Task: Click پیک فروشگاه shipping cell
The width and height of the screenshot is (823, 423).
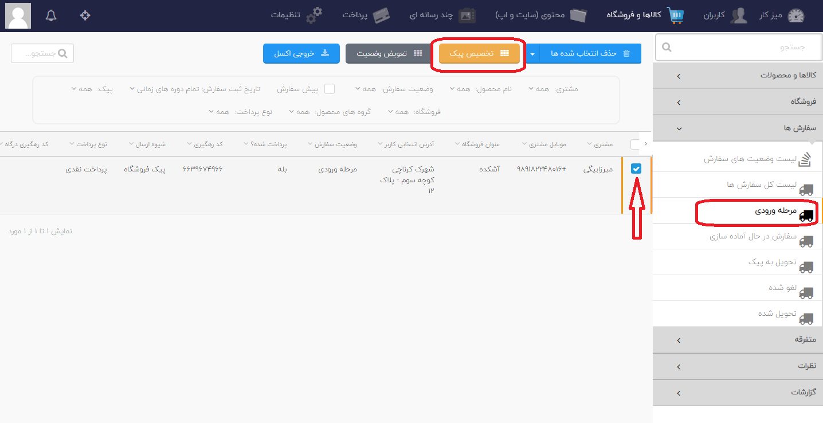Action: [x=144, y=169]
